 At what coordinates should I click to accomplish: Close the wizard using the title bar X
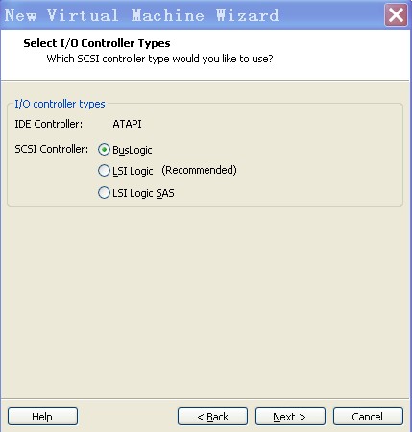pos(396,14)
